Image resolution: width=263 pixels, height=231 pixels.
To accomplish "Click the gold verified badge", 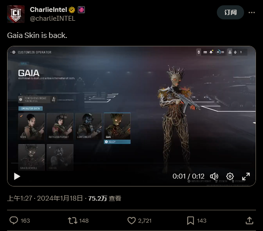I will tap(72, 10).
